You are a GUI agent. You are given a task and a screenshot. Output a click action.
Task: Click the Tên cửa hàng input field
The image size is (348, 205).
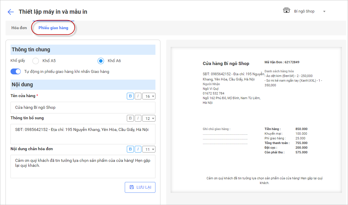pyautogui.click(x=83, y=108)
